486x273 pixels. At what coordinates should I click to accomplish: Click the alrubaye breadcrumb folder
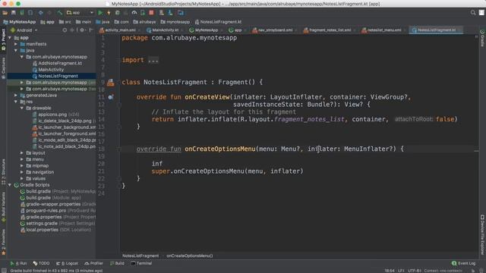pyautogui.click(x=144, y=22)
